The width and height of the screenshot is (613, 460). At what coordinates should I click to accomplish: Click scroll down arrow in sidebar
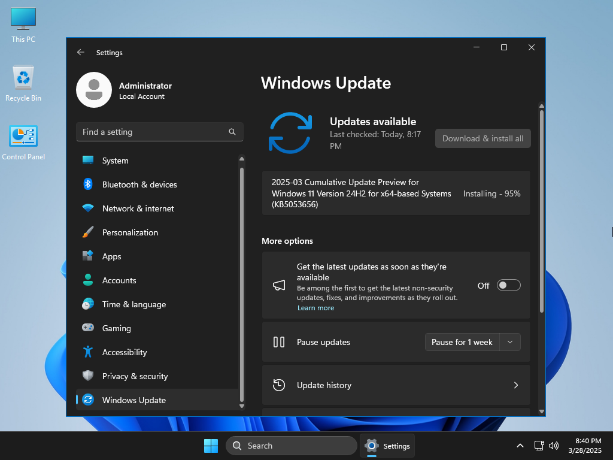click(242, 406)
